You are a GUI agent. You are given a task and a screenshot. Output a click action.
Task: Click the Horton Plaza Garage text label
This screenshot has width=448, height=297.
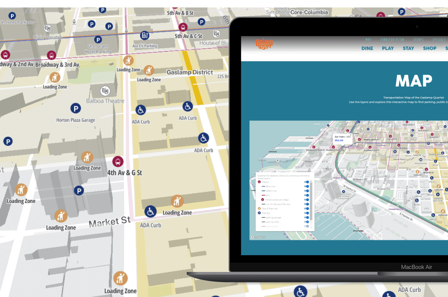75,120
